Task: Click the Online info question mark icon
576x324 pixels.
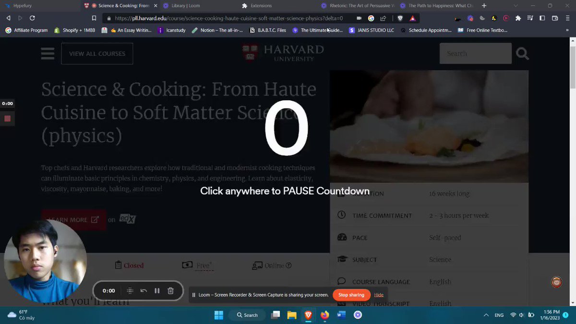Action: point(288,265)
